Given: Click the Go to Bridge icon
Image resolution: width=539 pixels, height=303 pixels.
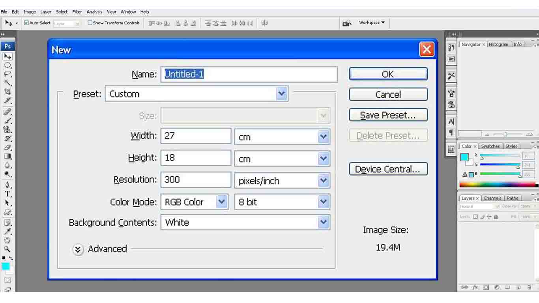Looking at the screenshot, I should click(347, 23).
